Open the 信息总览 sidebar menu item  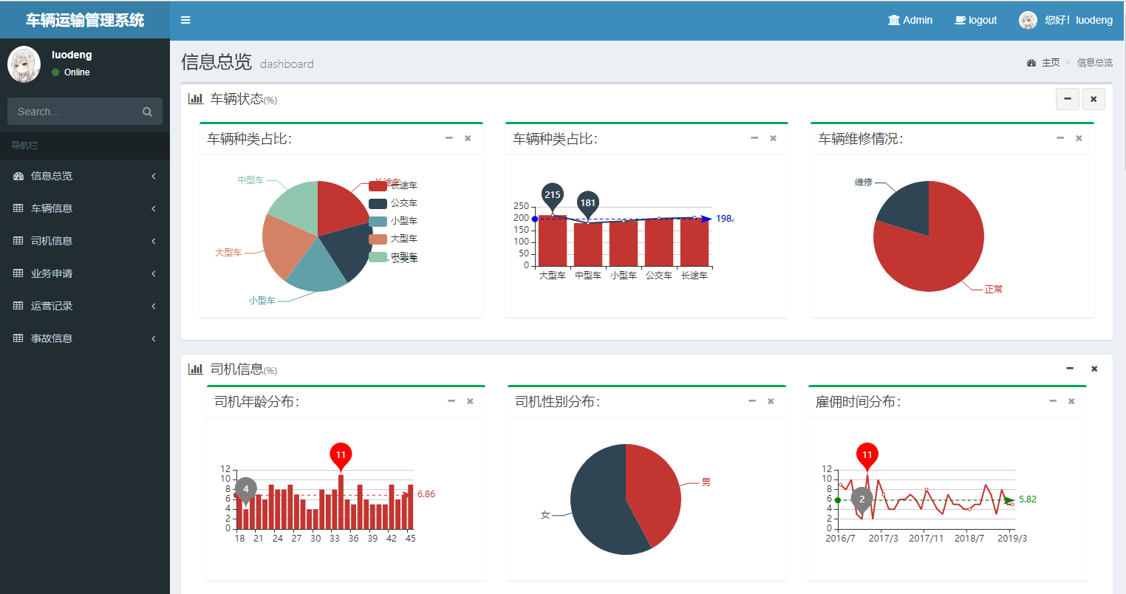click(85, 176)
